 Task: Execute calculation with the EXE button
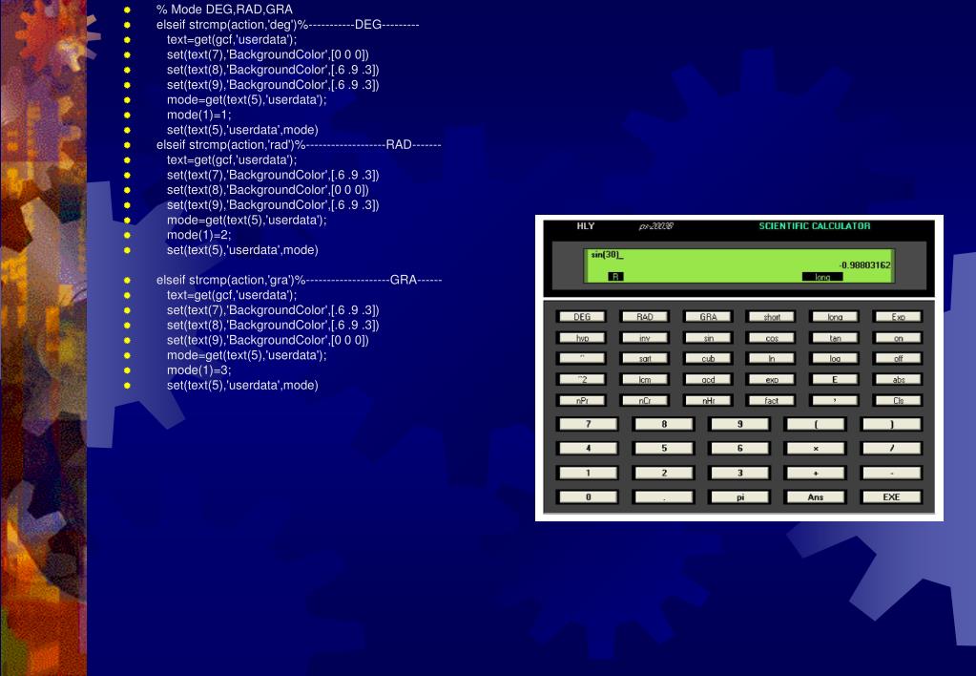click(891, 497)
